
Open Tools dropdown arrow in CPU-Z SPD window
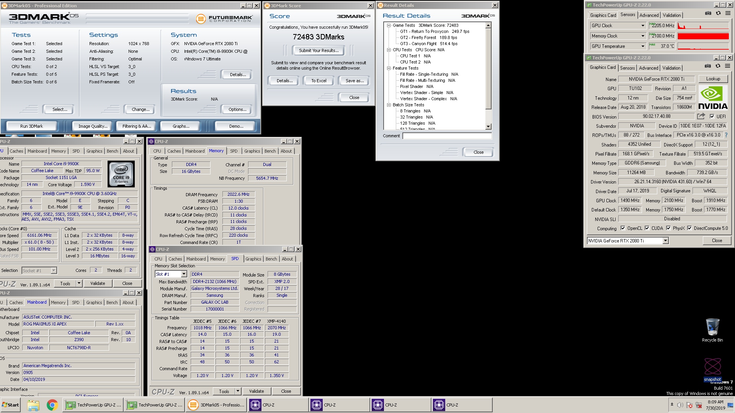click(238, 391)
